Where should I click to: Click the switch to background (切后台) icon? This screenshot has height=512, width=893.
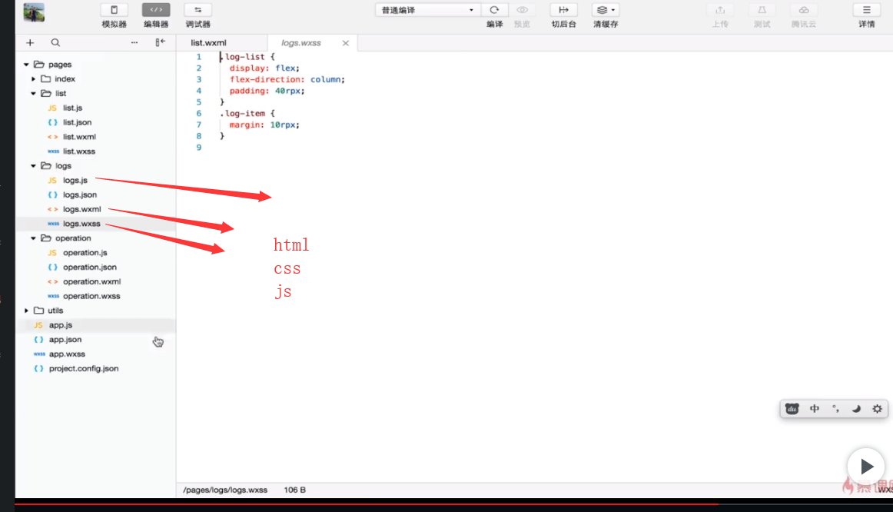[563, 10]
